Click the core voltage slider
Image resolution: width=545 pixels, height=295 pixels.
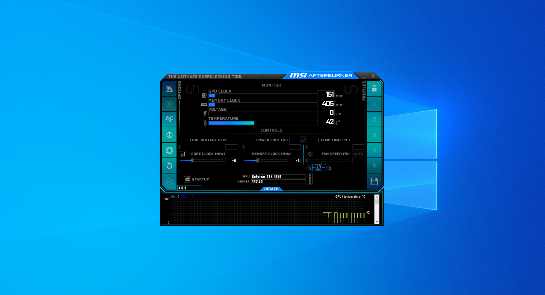(x=201, y=147)
